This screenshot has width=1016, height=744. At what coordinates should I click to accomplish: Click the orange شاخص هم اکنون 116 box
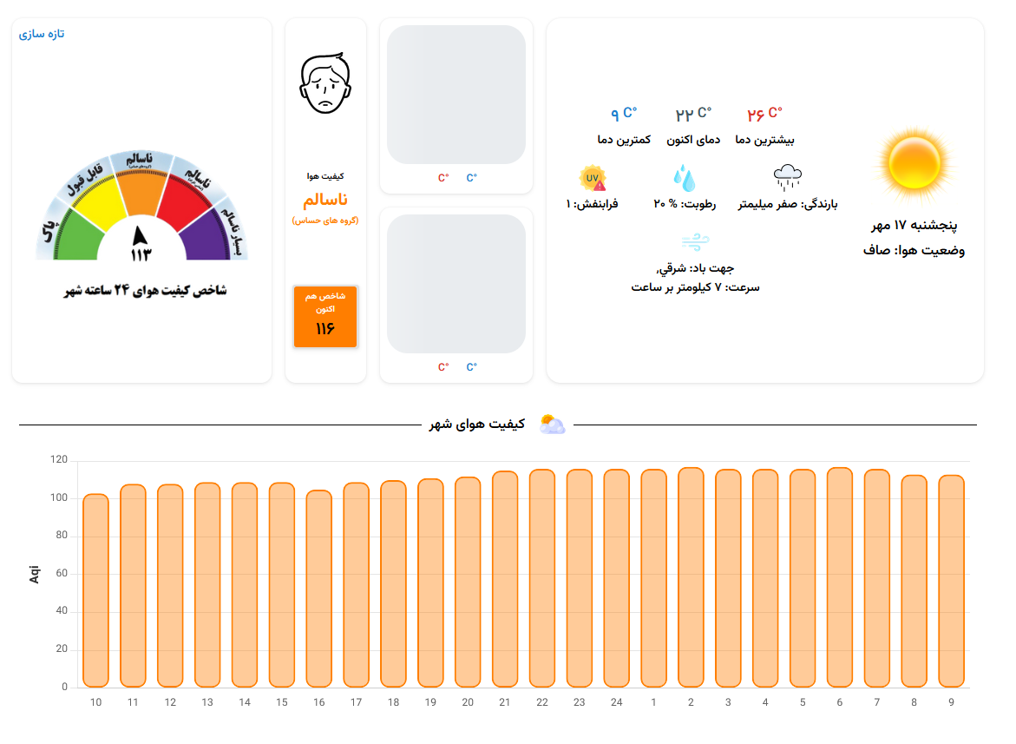coord(325,317)
